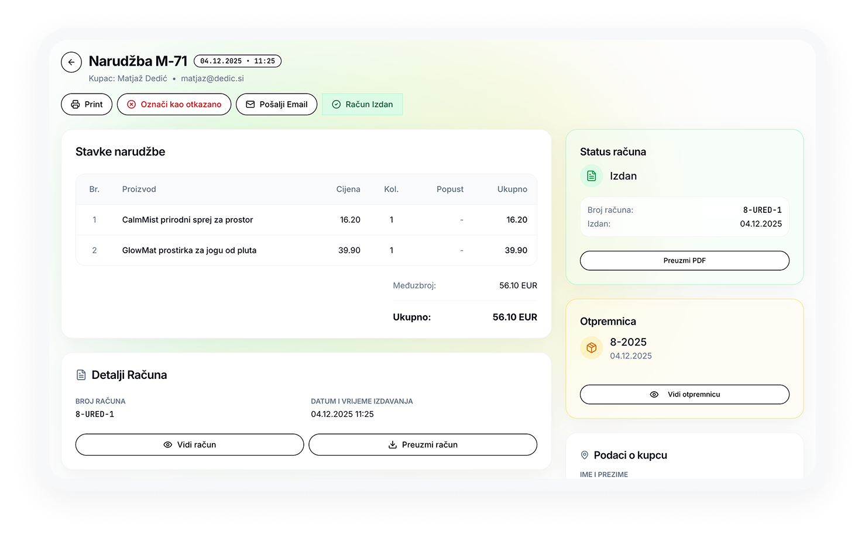Click the download icon in Preuzmi račun button
Screen dimensions: 865x538
(392, 444)
